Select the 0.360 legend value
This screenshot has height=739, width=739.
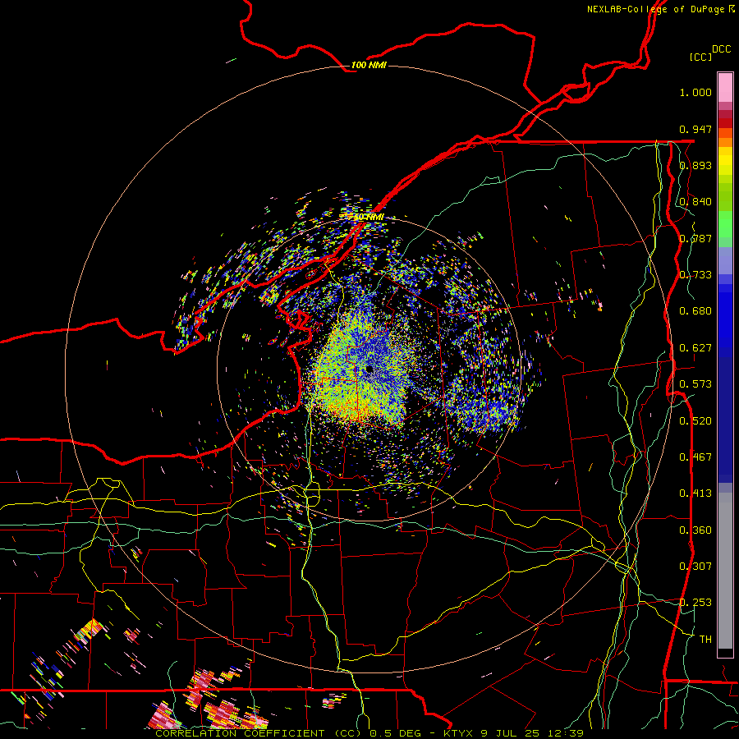pyautogui.click(x=695, y=530)
